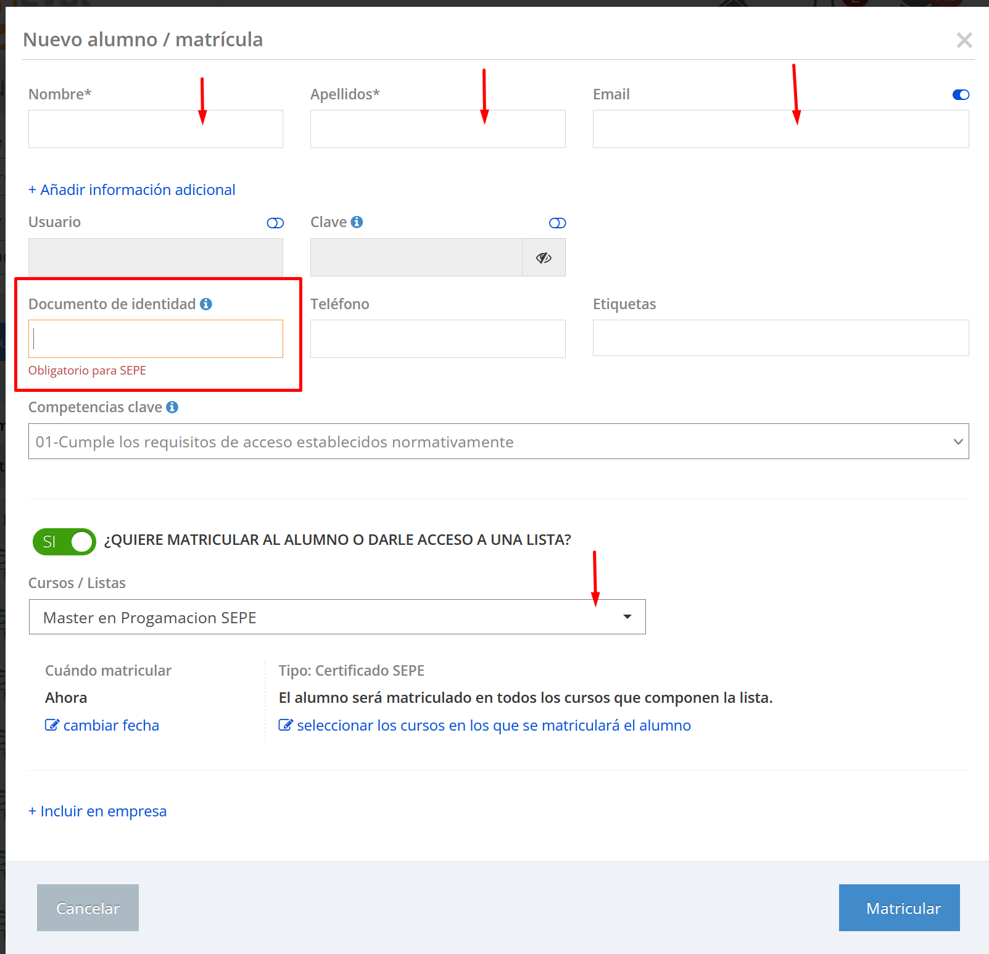
Task: Open the Cursos / Listas dropdown
Action: [337, 617]
